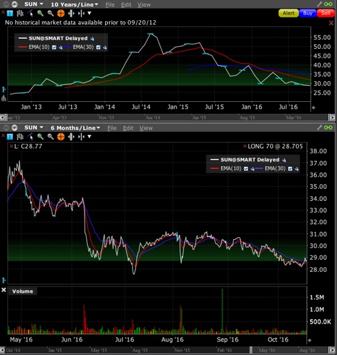
Task: Open the SUN symbol dropdown in top chart
Action: pyautogui.click(x=33, y=4)
